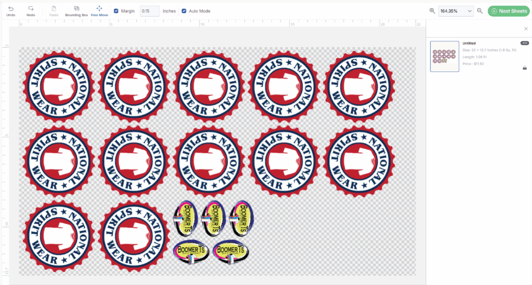Viewport: 532px width, 285px height.
Task: Select the Untitled sheet thumbnail
Action: pos(445,56)
